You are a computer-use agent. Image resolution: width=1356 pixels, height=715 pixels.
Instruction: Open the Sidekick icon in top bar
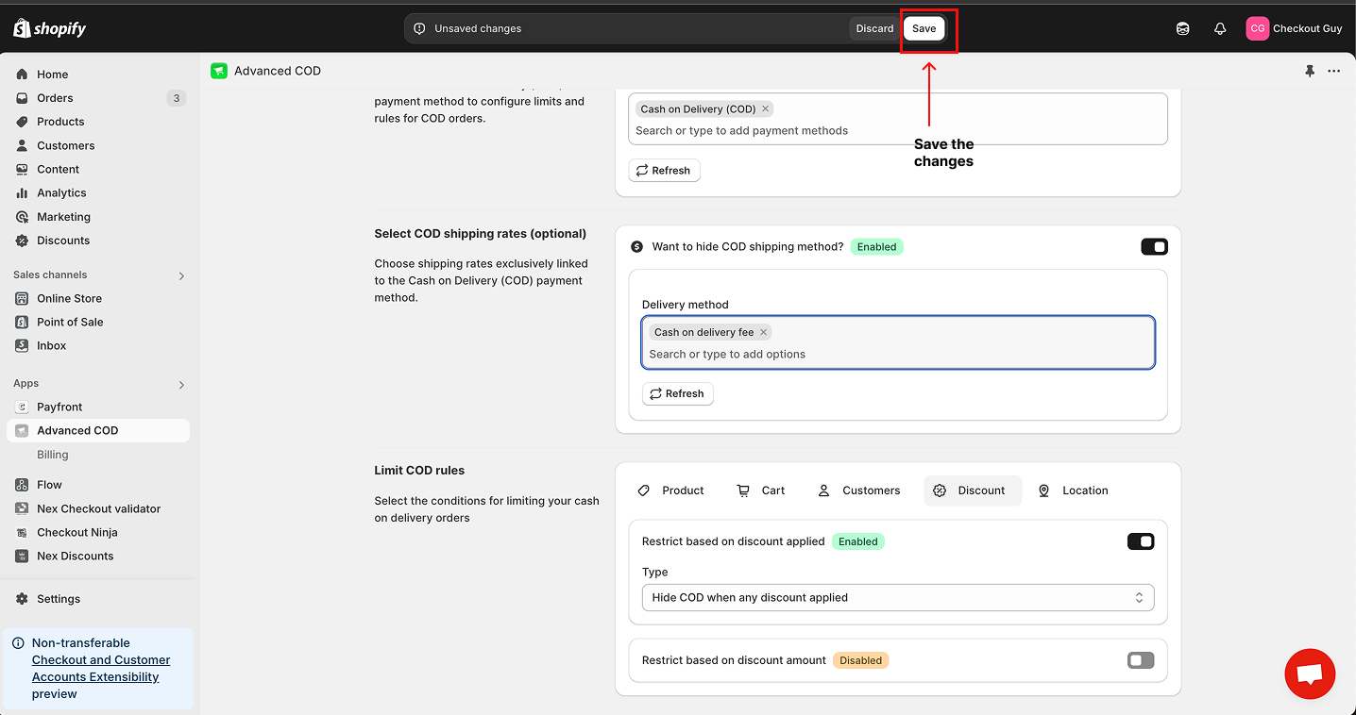coord(1182,29)
